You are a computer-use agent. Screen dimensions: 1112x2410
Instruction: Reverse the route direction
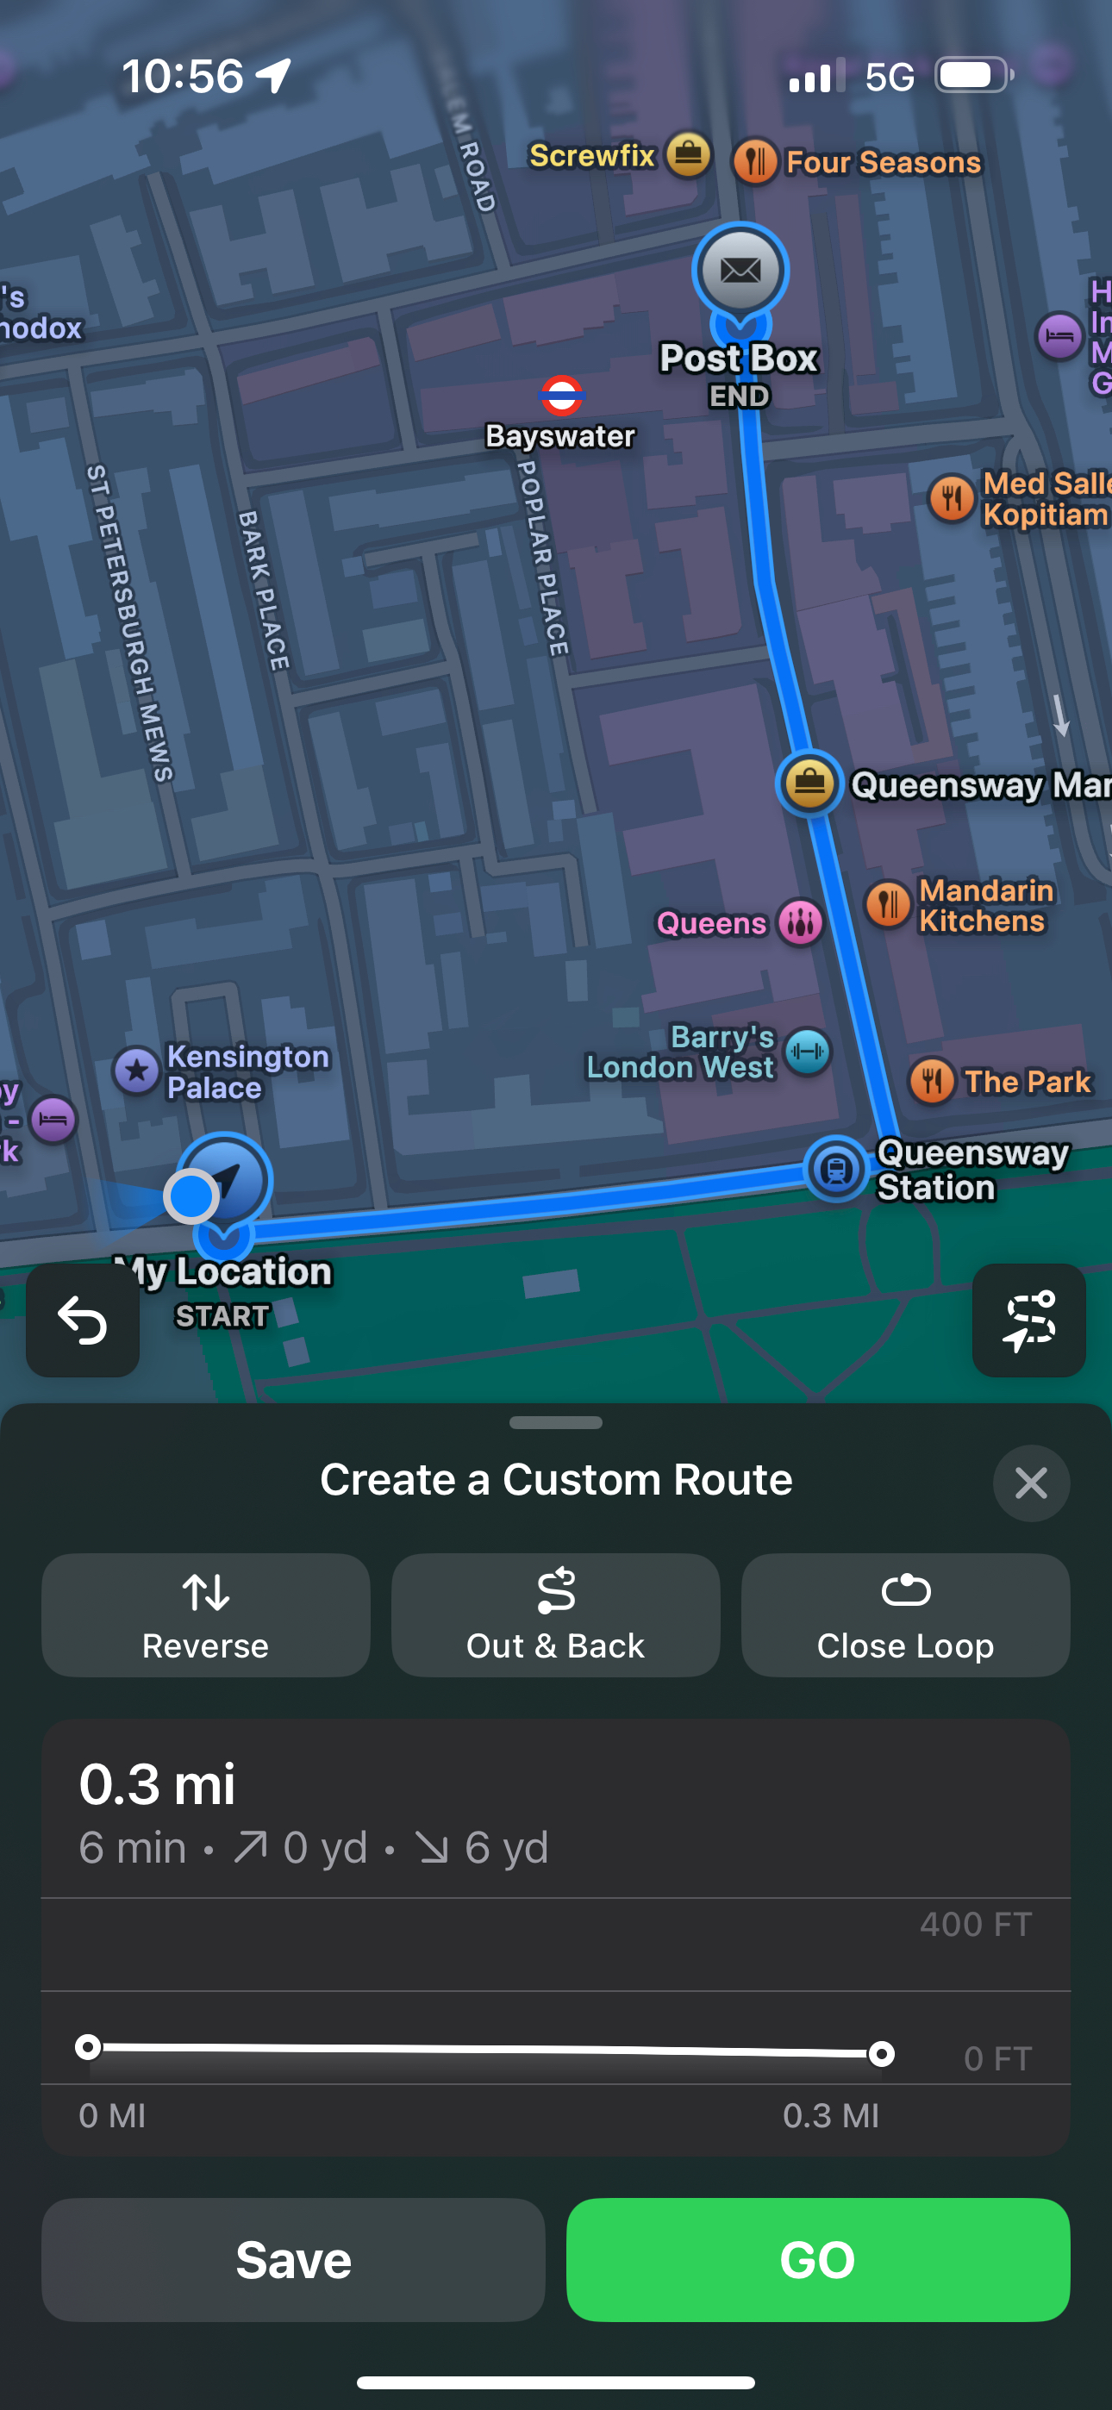[x=206, y=1614]
